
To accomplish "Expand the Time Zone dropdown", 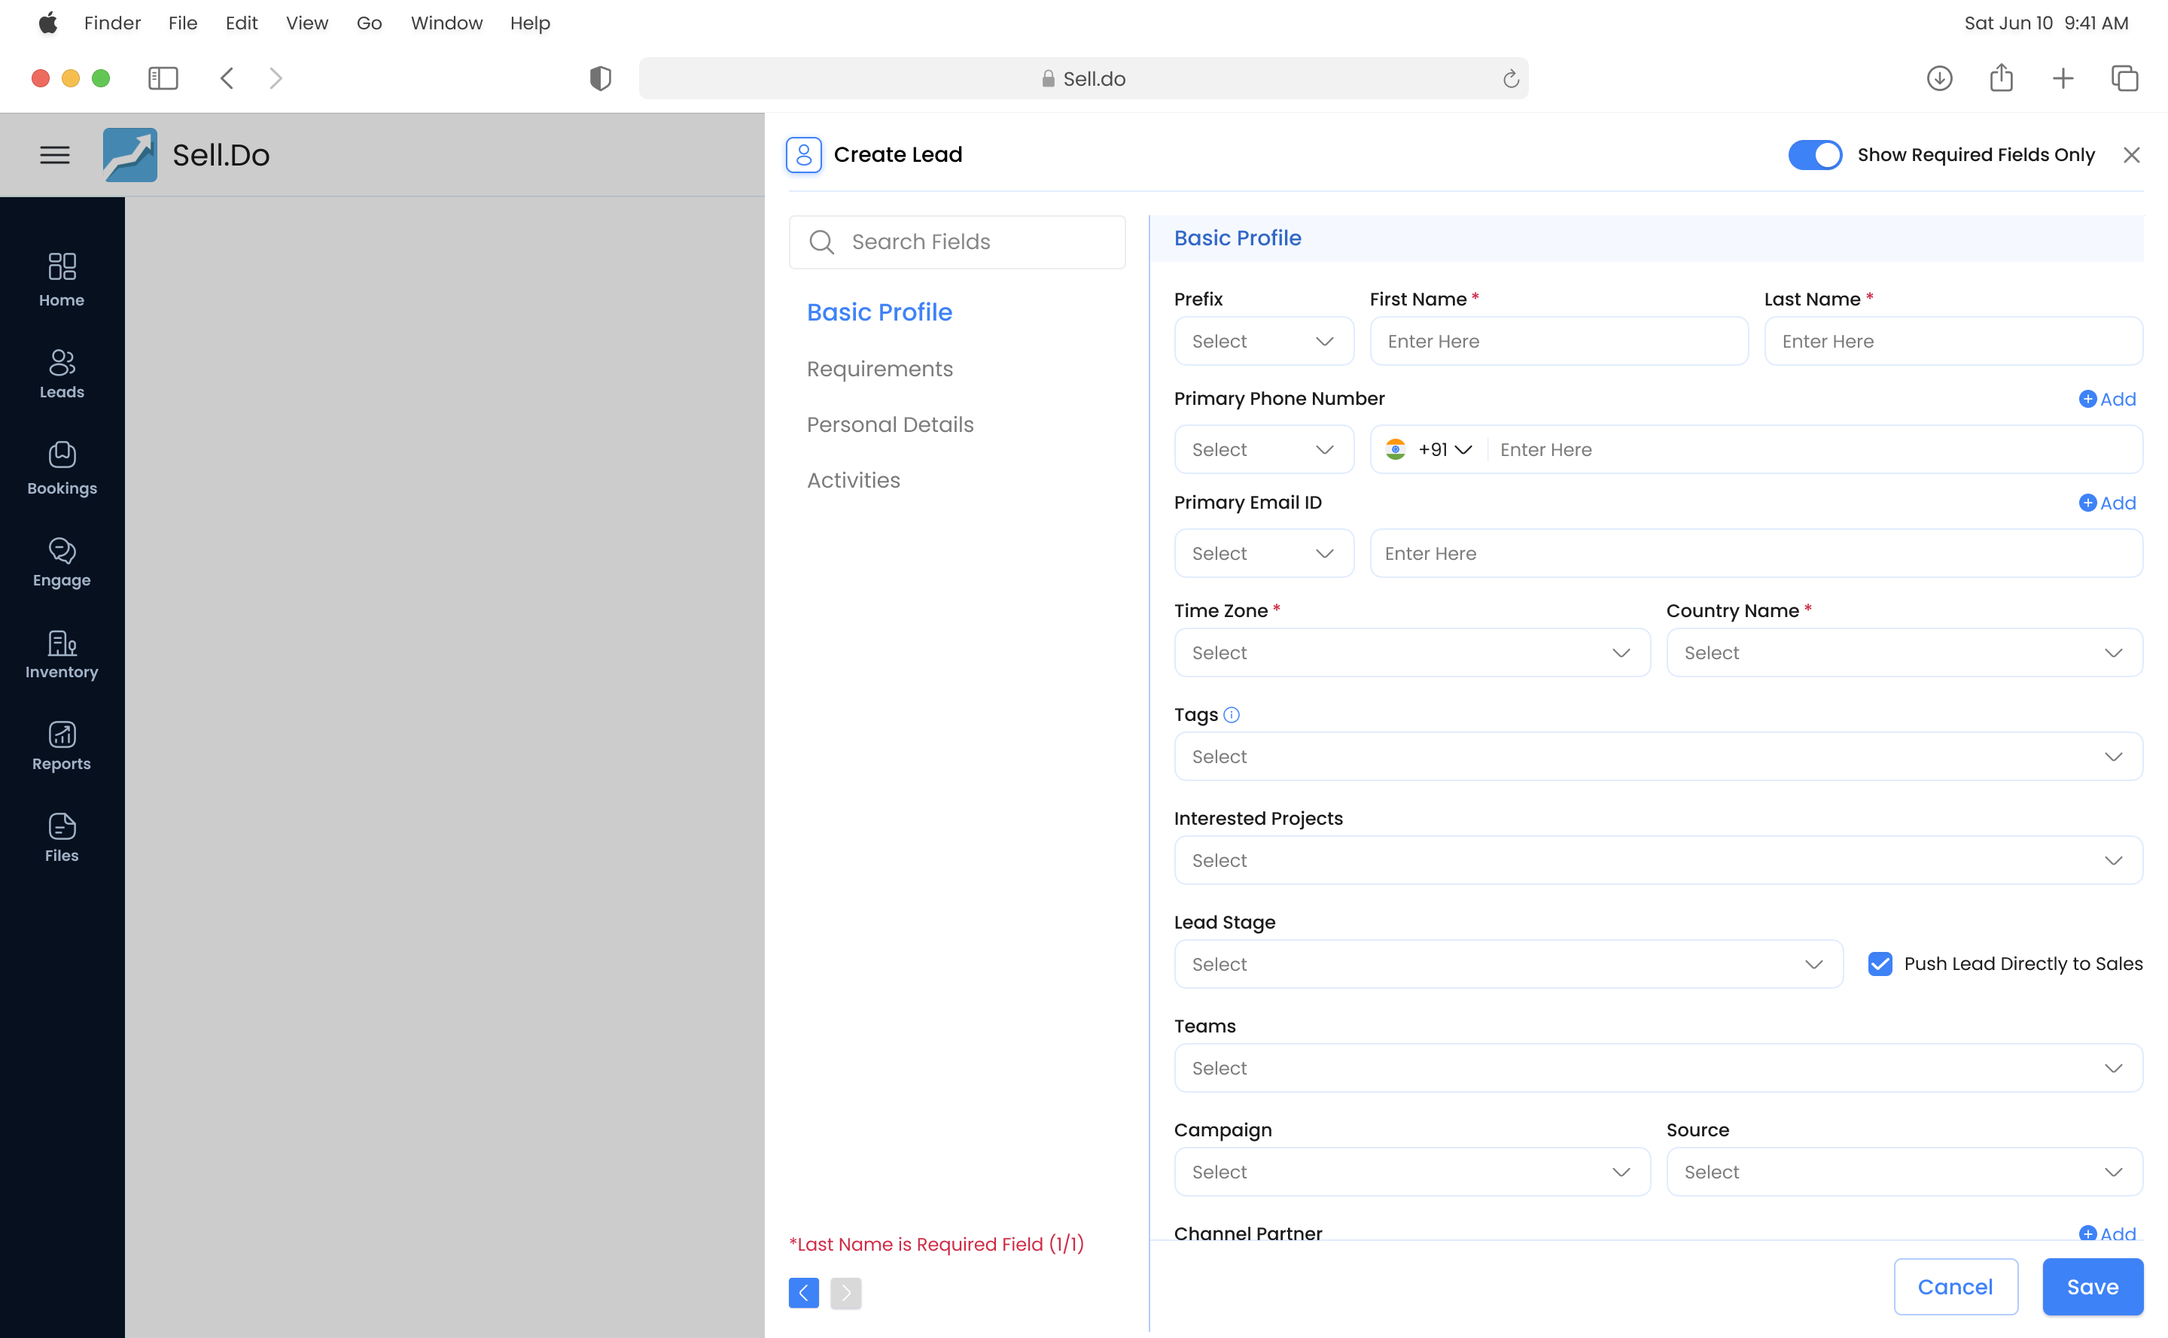I will [1411, 653].
